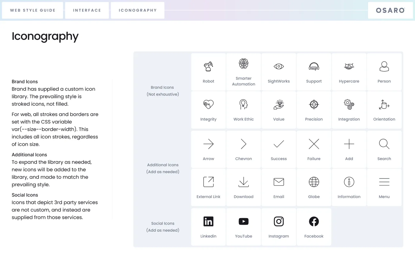
Task: Select the Iconography tab
Action: (138, 10)
